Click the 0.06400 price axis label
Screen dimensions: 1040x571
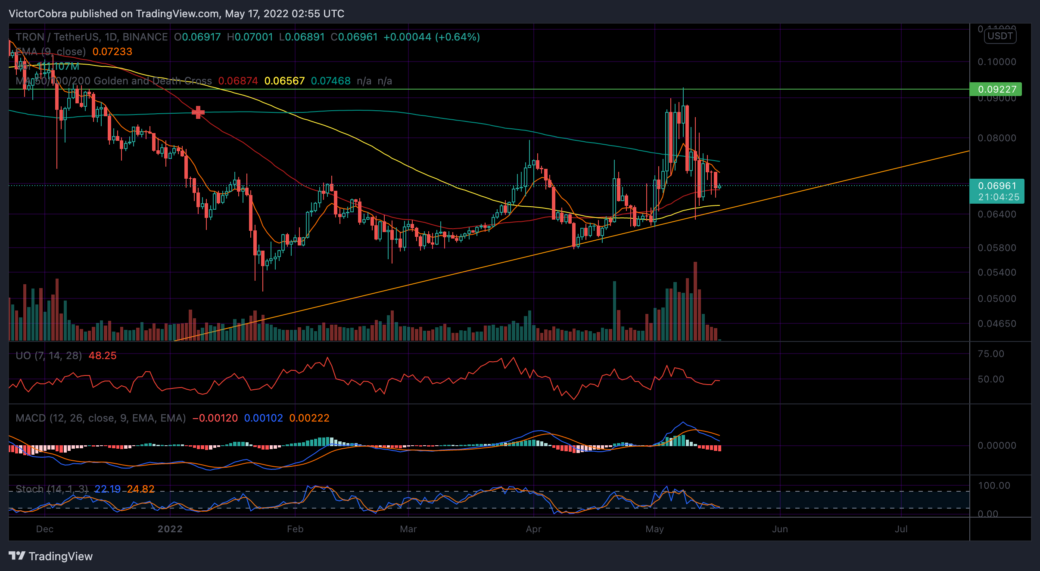(x=997, y=214)
